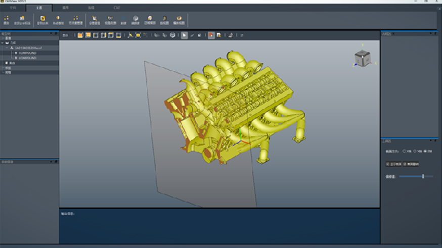
Task: Click the fit-to-window zoom icon in toolbar
Action: [x=138, y=35]
